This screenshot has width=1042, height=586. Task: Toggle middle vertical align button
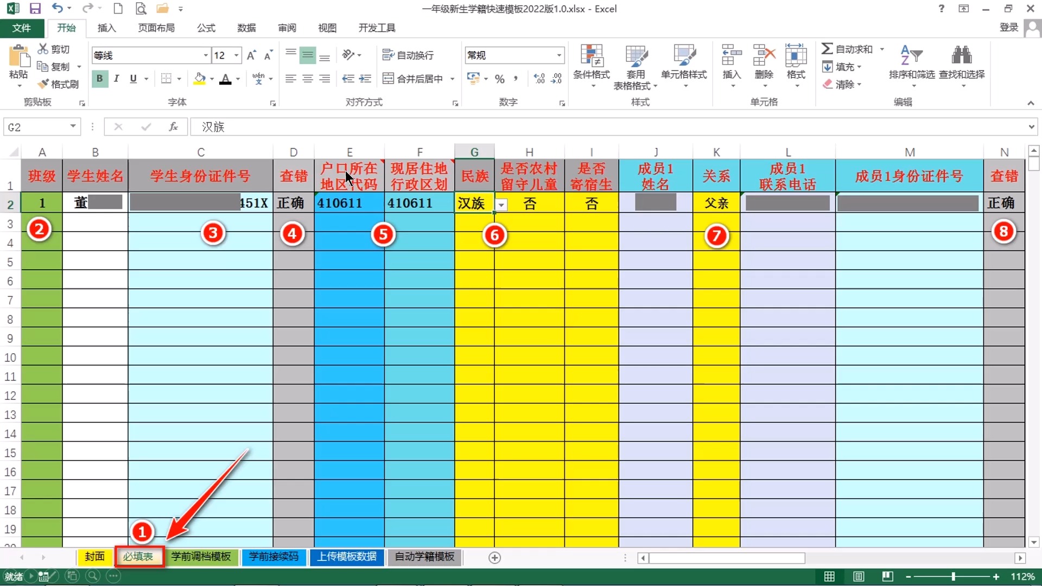[x=308, y=55]
